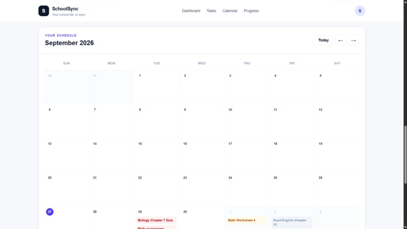407x229 pixels.
Task: Open the Dashboard page
Action: (x=191, y=11)
